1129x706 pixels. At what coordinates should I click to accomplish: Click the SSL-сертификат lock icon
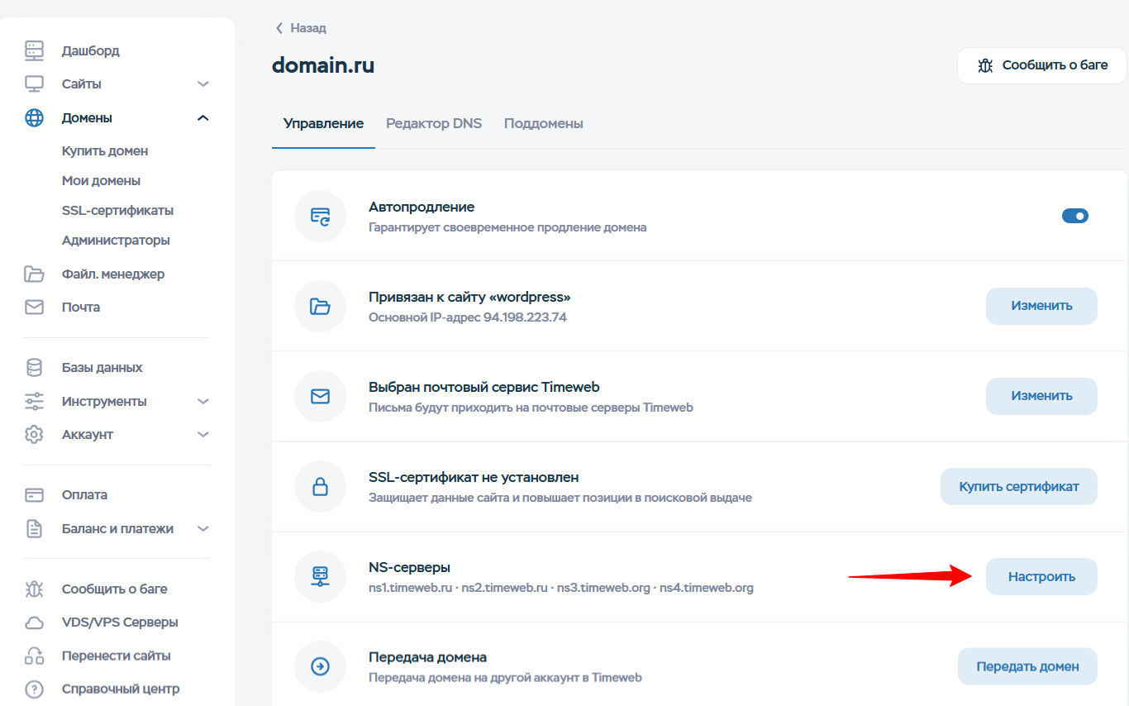[320, 487]
